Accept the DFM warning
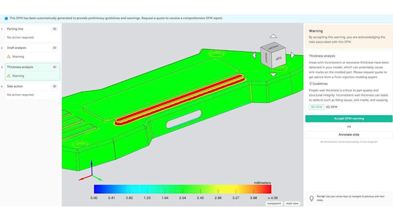 click(348, 119)
